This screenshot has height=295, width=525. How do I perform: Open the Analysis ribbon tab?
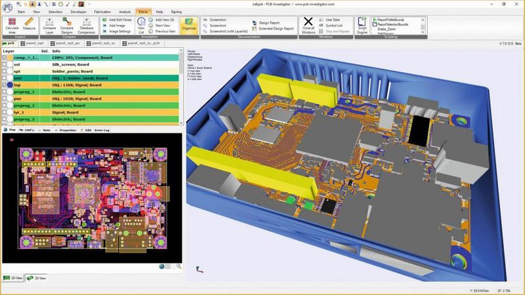[125, 12]
